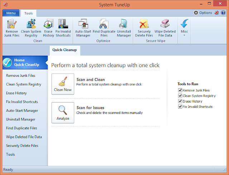Image resolution: width=229 pixels, height=175 pixels.
Task: Expand the Misc dropdown in ribbon
Action: click(184, 28)
